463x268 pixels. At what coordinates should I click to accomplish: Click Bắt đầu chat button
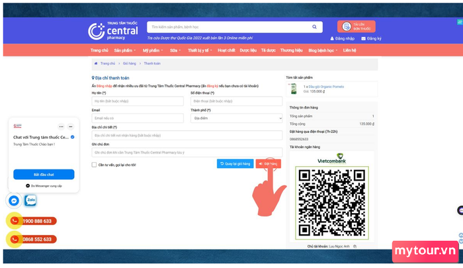click(44, 174)
